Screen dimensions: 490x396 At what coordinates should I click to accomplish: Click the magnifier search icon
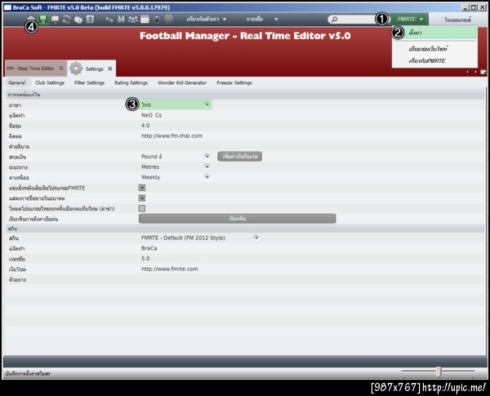(334, 20)
